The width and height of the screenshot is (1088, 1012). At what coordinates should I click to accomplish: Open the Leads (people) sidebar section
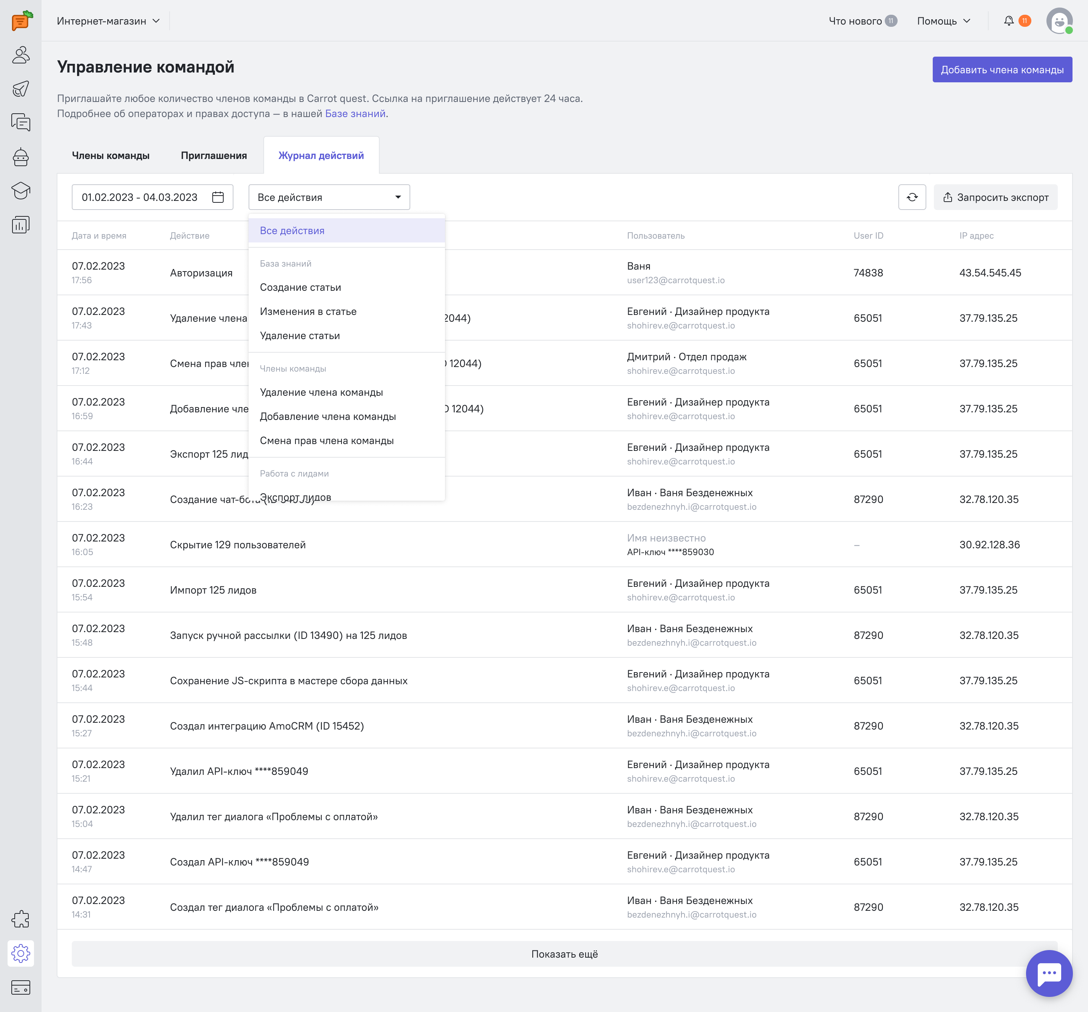[x=21, y=55]
